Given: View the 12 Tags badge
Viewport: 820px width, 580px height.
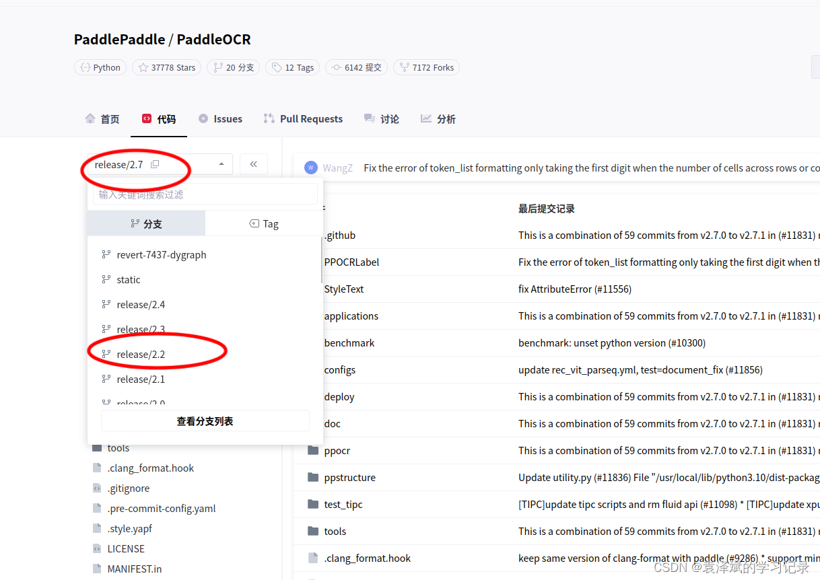Looking at the screenshot, I should pos(292,67).
